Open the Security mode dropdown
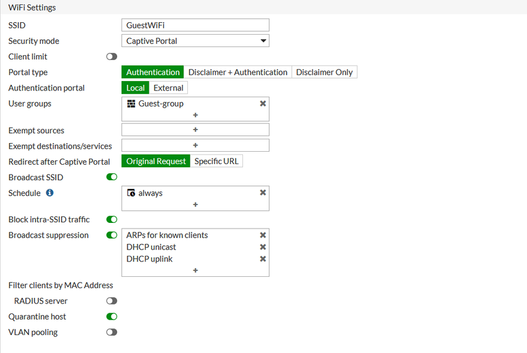This screenshot has height=353, width=527. [195, 41]
